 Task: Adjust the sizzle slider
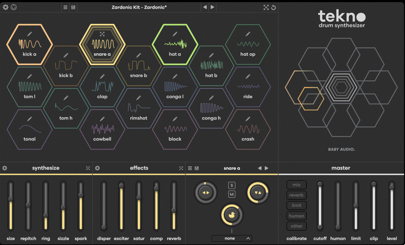coord(63,206)
